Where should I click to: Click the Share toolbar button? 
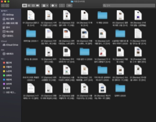click(62, 5)
